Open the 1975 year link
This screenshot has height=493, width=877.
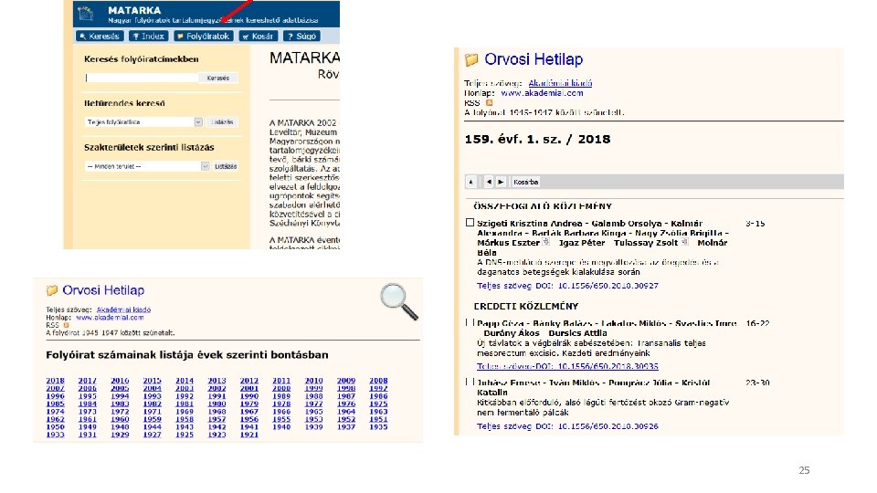coord(378,404)
